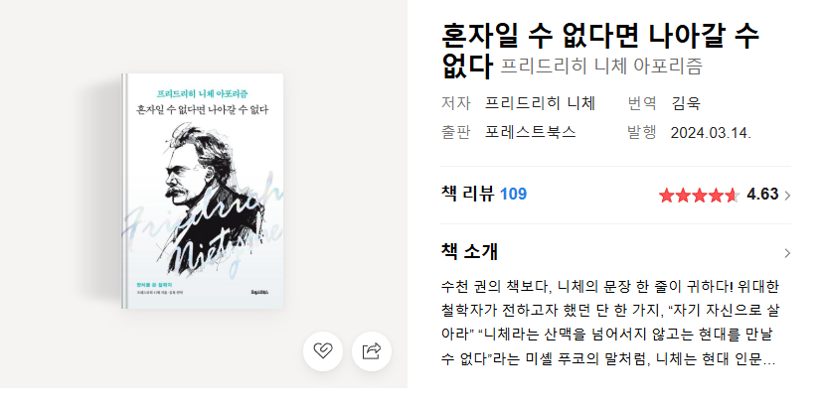Click the heart icon to like the book
This screenshot has height=405, width=821.
pos(322,351)
